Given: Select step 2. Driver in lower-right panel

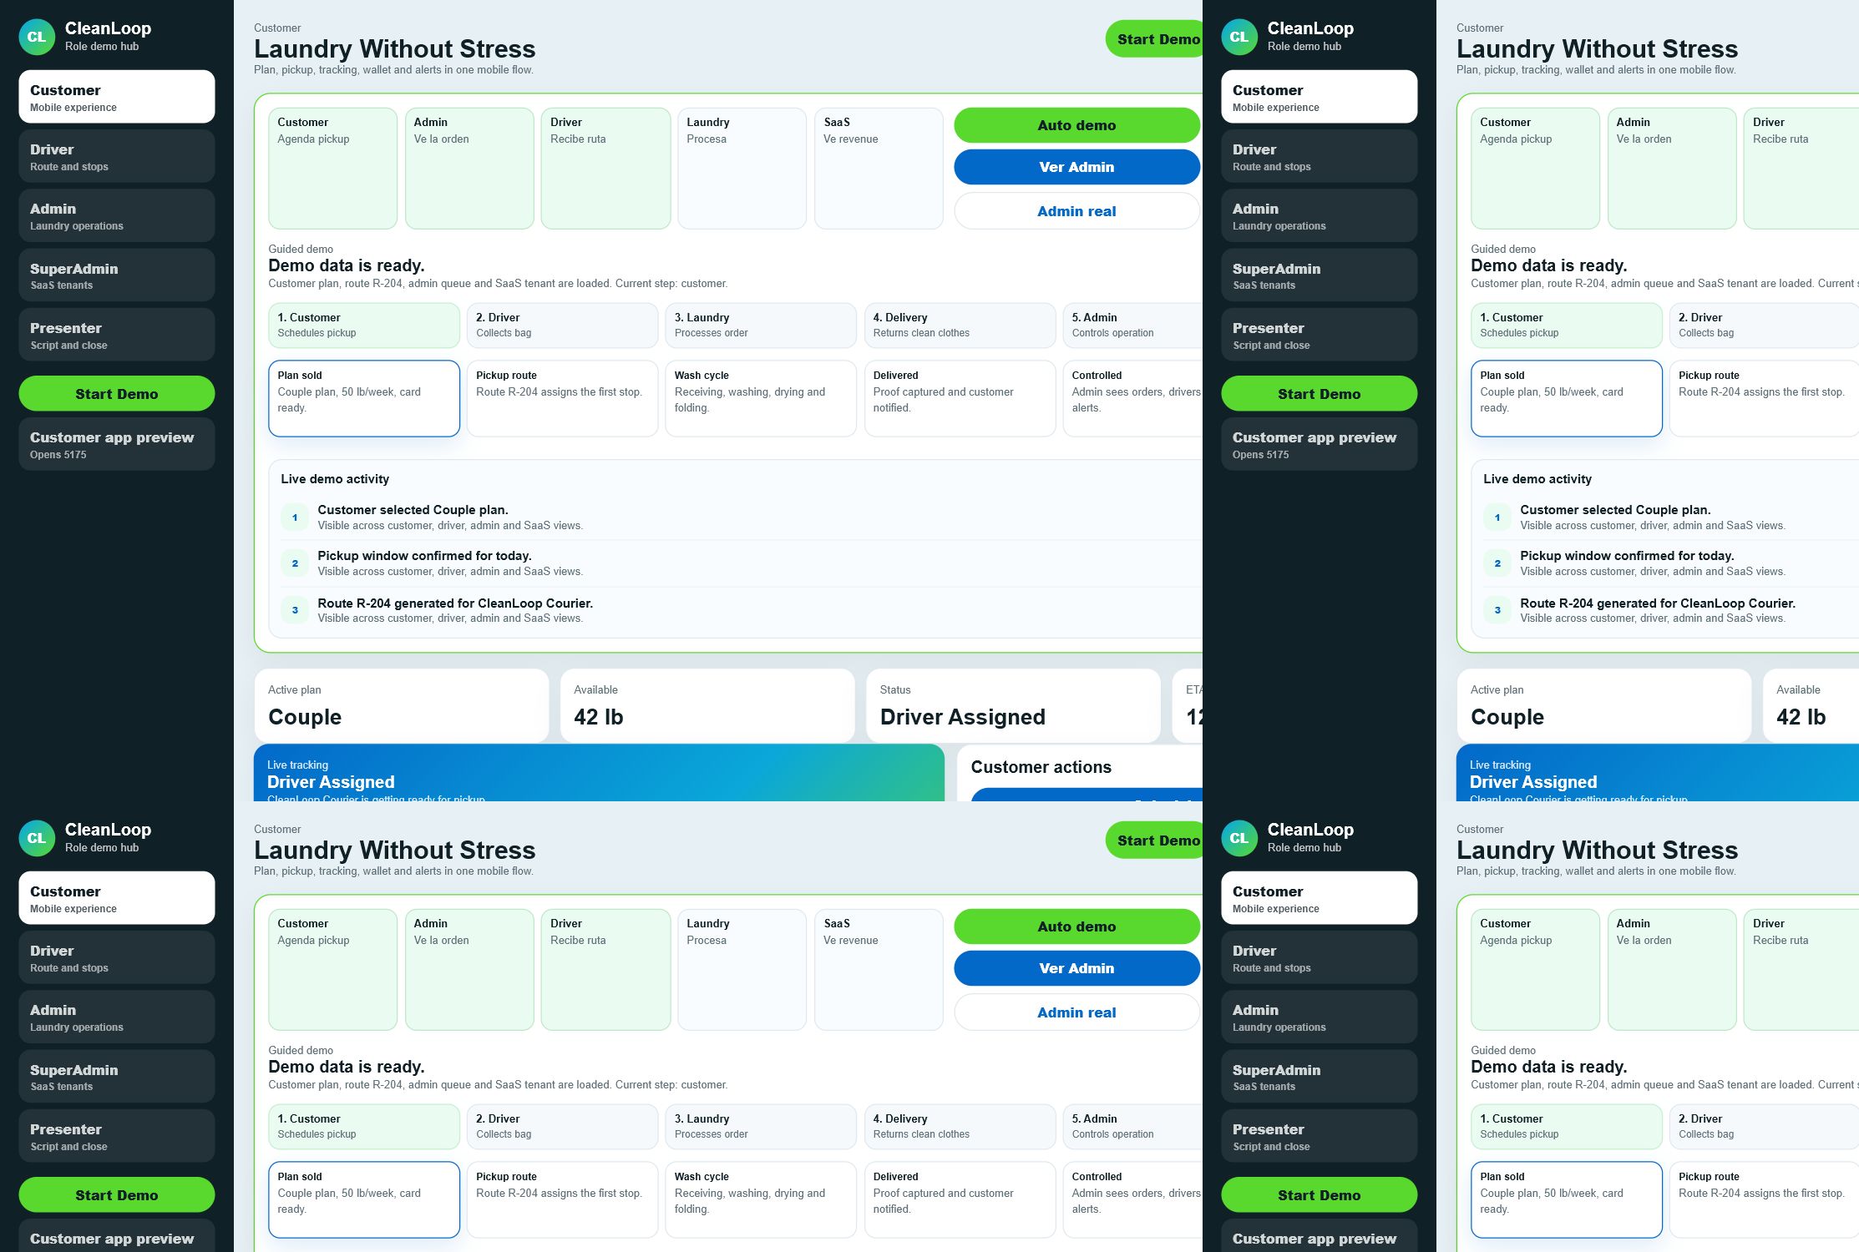Looking at the screenshot, I should 1764,1126.
